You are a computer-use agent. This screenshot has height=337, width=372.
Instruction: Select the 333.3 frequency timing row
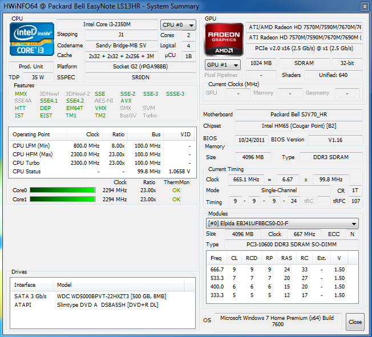[x=282, y=295]
